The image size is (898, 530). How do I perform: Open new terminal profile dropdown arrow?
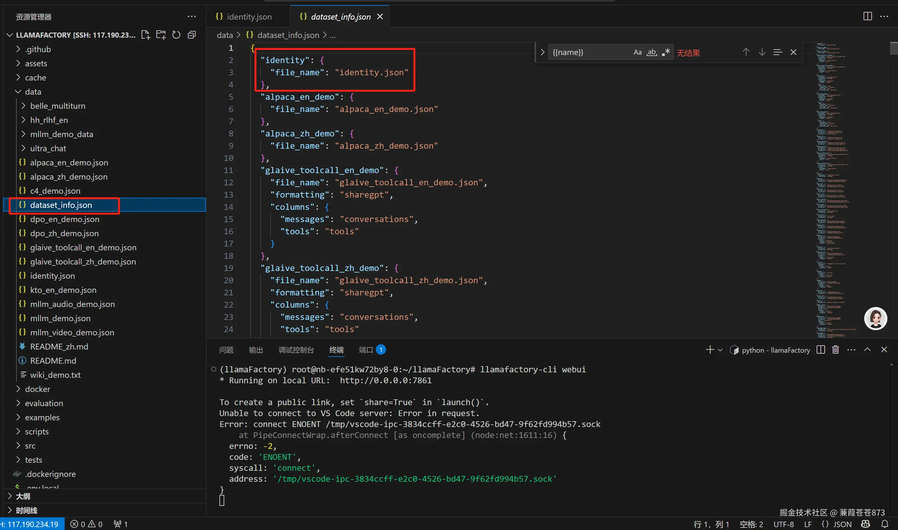pyautogui.click(x=720, y=350)
